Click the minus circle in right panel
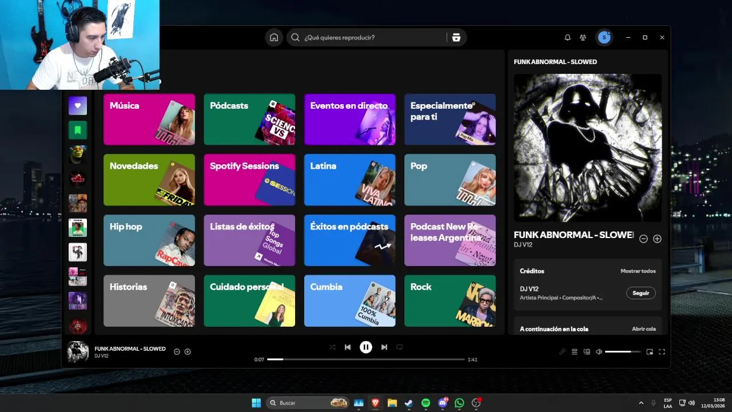 [x=643, y=239]
